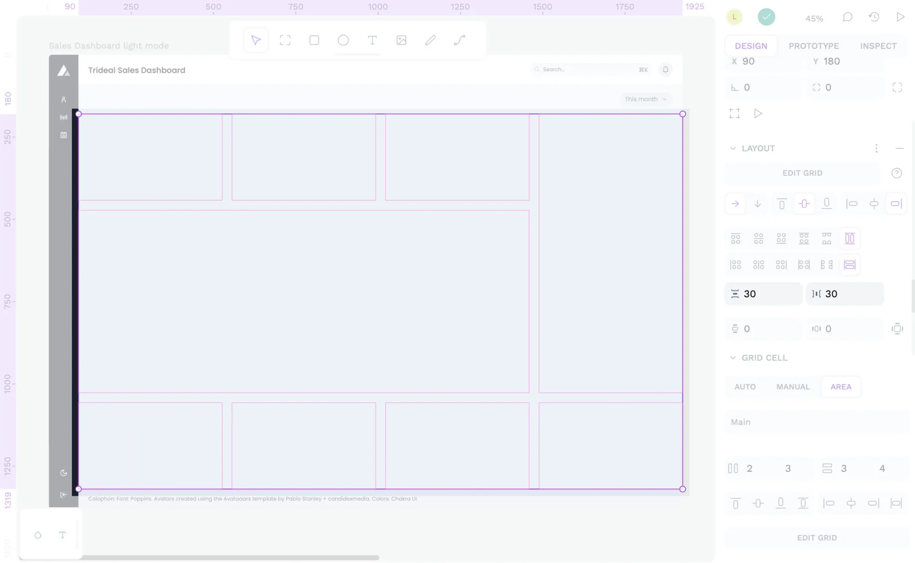
Task: Expand the LAYOUT section
Action: [x=732, y=148]
